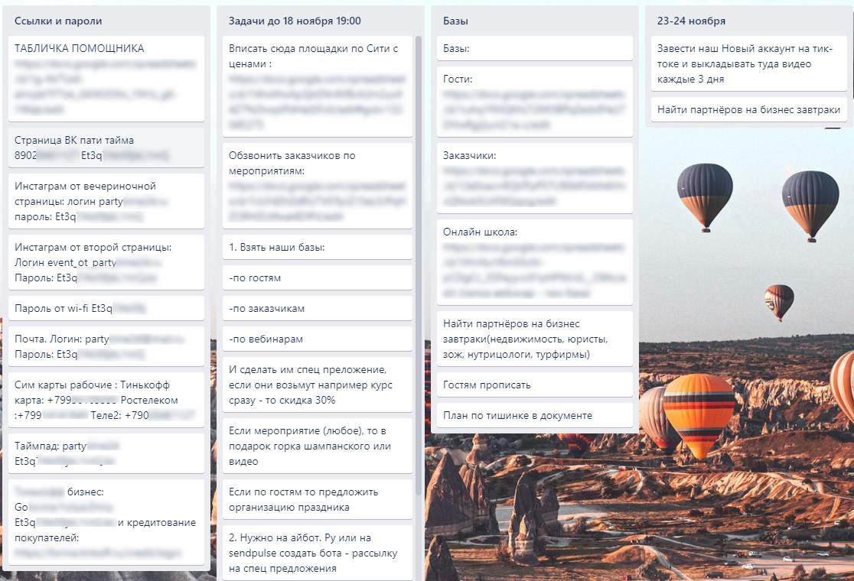Open the Гостям прописать card
The height and width of the screenshot is (581, 854).
point(534,384)
